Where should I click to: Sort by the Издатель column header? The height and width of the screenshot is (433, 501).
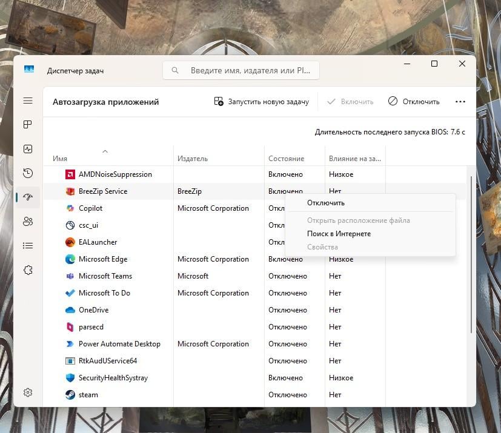[193, 159]
